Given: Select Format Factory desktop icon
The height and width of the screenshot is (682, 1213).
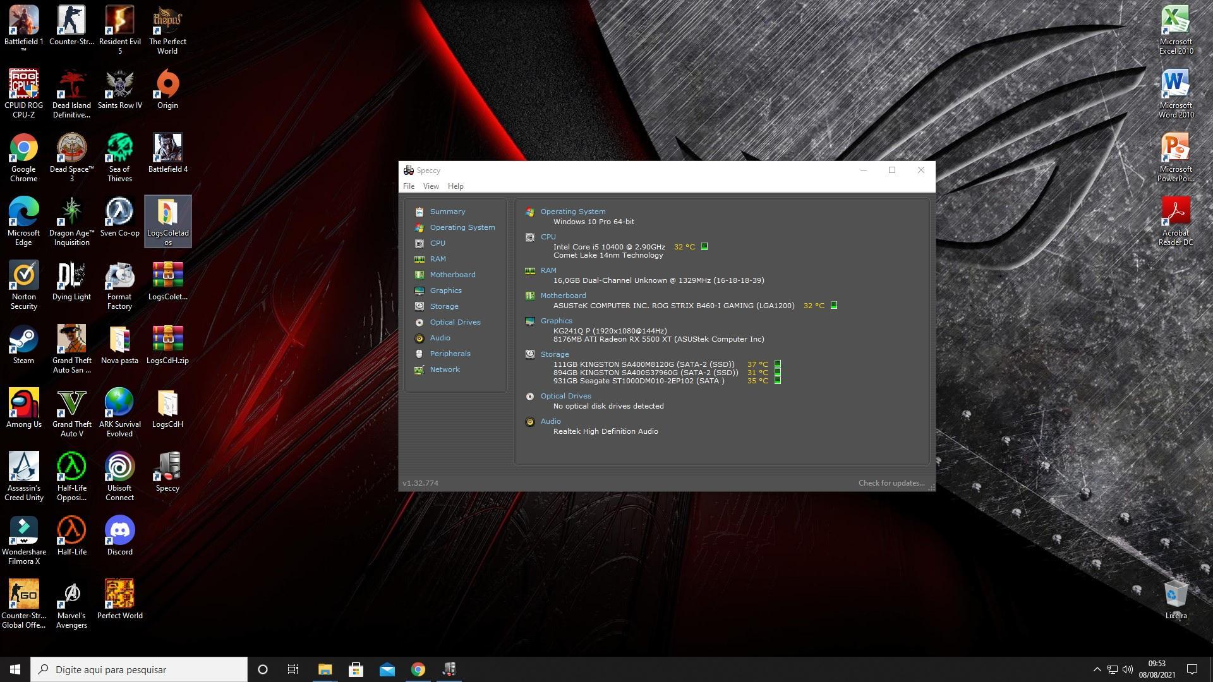Looking at the screenshot, I should tap(119, 284).
